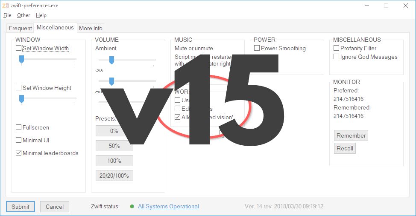Turn on the Profanity Filter
416x216 pixels.
337,48
